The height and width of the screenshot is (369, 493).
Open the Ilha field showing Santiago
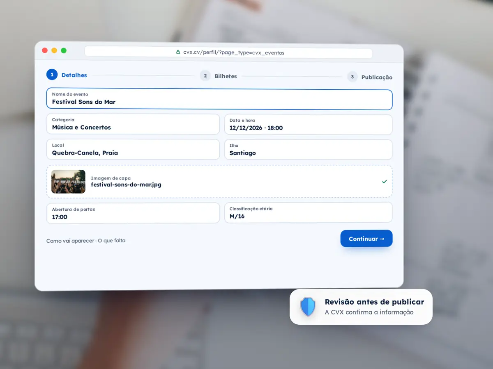(308, 150)
